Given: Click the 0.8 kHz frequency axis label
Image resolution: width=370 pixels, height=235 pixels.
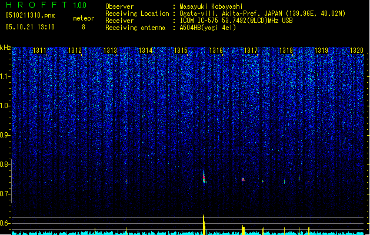Looking at the screenshot, I should point(5,164).
